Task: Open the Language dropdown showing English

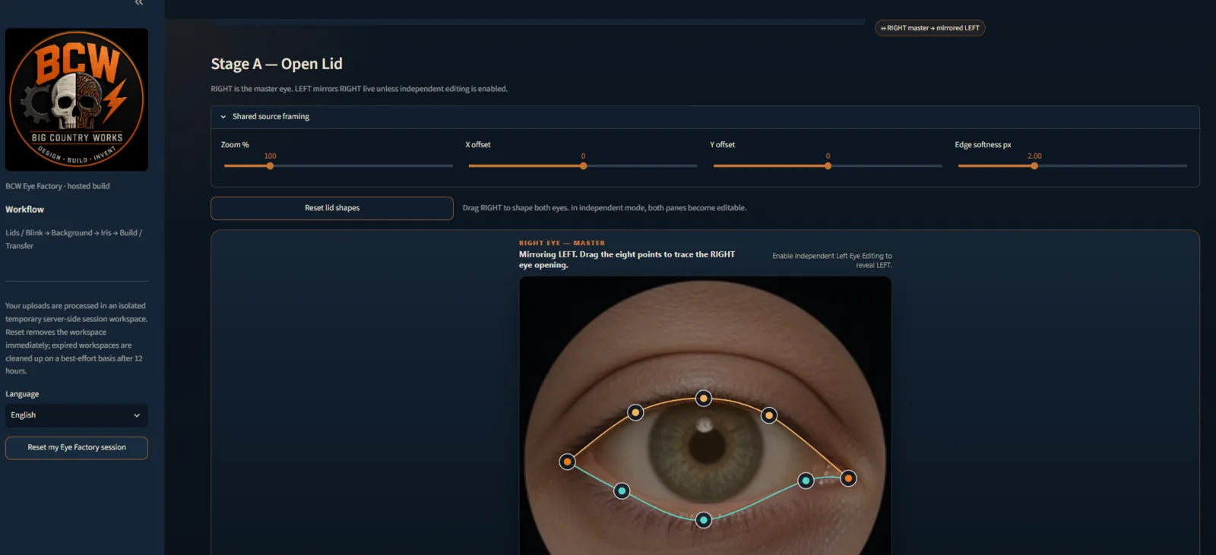Action: pos(77,415)
